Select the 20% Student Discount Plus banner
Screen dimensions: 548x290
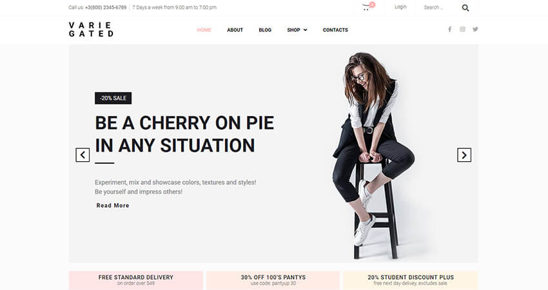pyautogui.click(x=411, y=280)
